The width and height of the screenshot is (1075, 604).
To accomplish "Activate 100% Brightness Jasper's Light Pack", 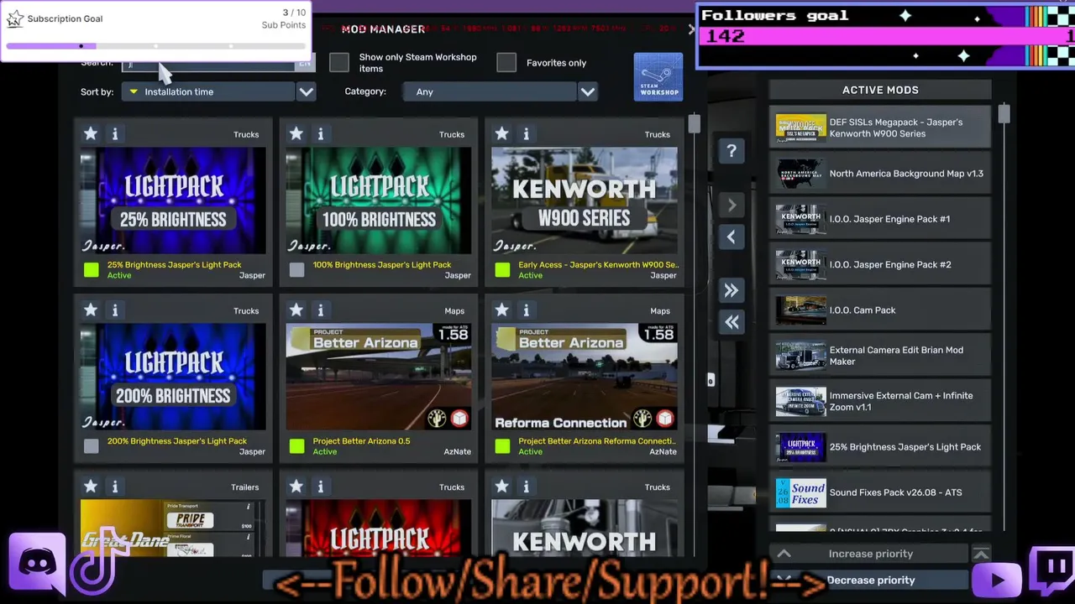I will coord(297,269).
